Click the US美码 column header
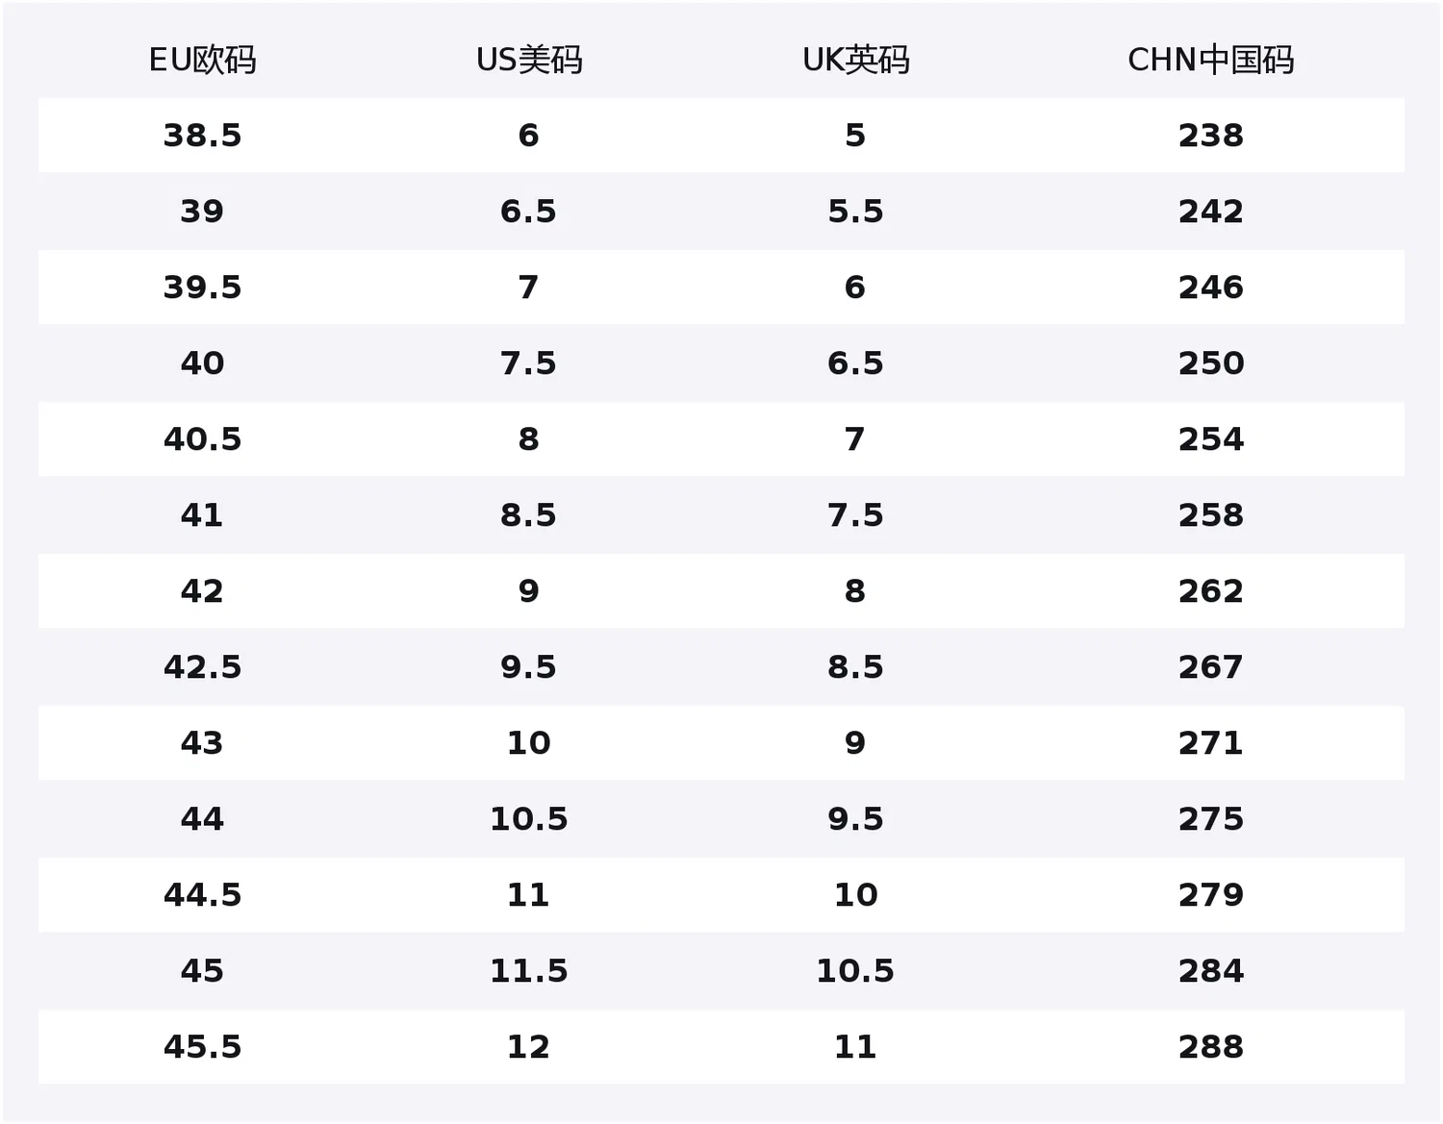 point(529,61)
